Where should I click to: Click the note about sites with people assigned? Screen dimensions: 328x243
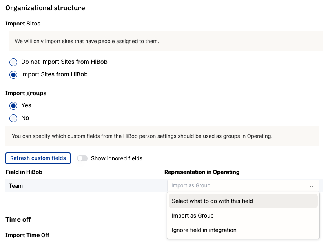87,41
